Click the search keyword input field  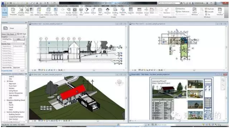169,3
